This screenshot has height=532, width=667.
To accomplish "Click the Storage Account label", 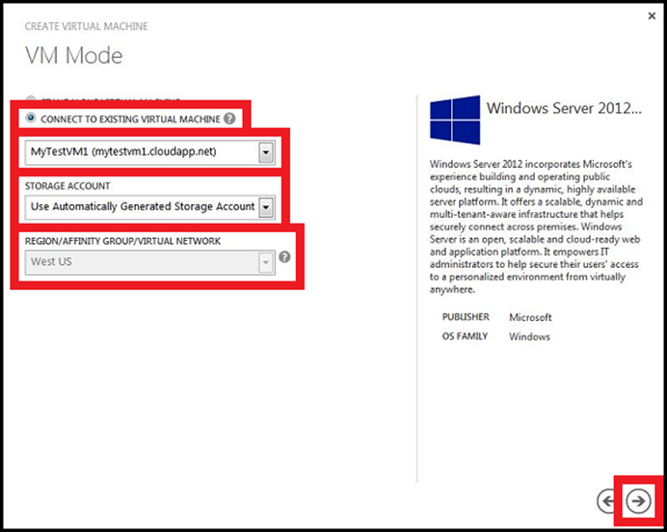I will tap(67, 186).
